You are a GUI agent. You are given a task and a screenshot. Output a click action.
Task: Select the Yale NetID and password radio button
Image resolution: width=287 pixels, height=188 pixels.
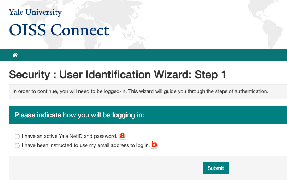click(17, 137)
